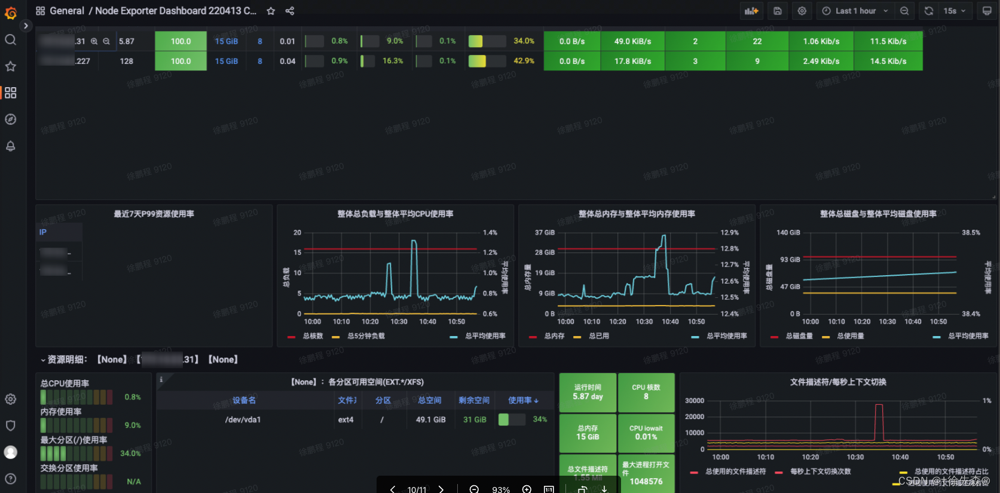The height and width of the screenshot is (493, 1000).
Task: Open the Last 1 hour time picker
Action: (x=855, y=11)
